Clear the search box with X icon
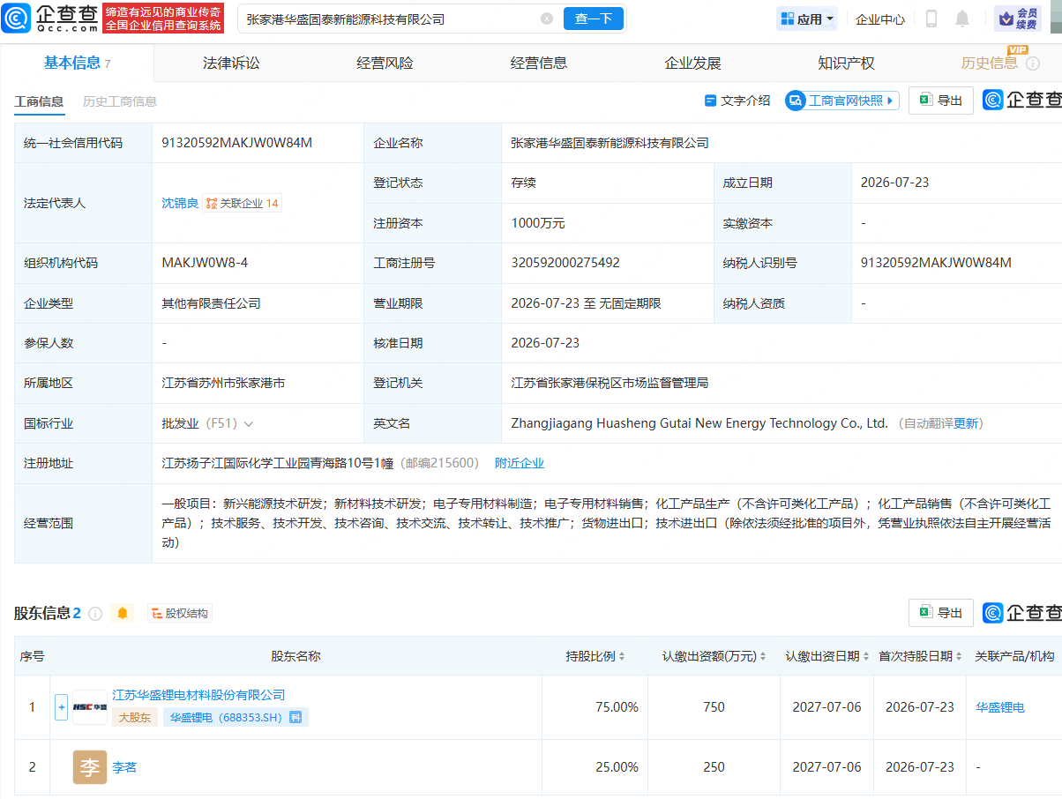The image size is (1062, 799). [x=547, y=19]
